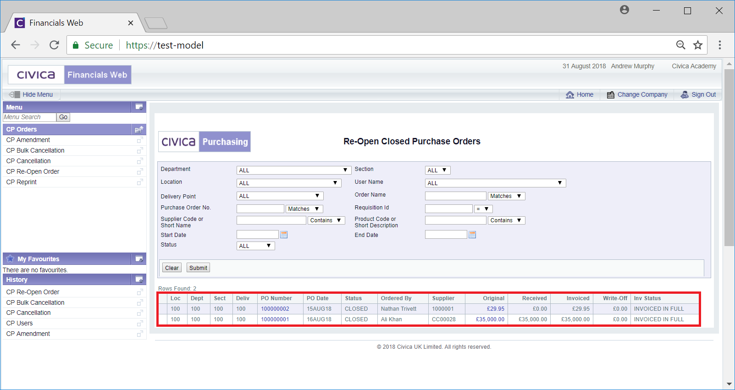Bookmark page with the star icon
735x390 pixels.
point(698,45)
